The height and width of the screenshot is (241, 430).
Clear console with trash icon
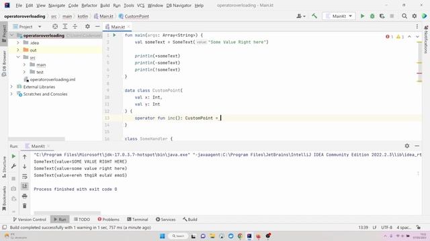click(x=24, y=206)
